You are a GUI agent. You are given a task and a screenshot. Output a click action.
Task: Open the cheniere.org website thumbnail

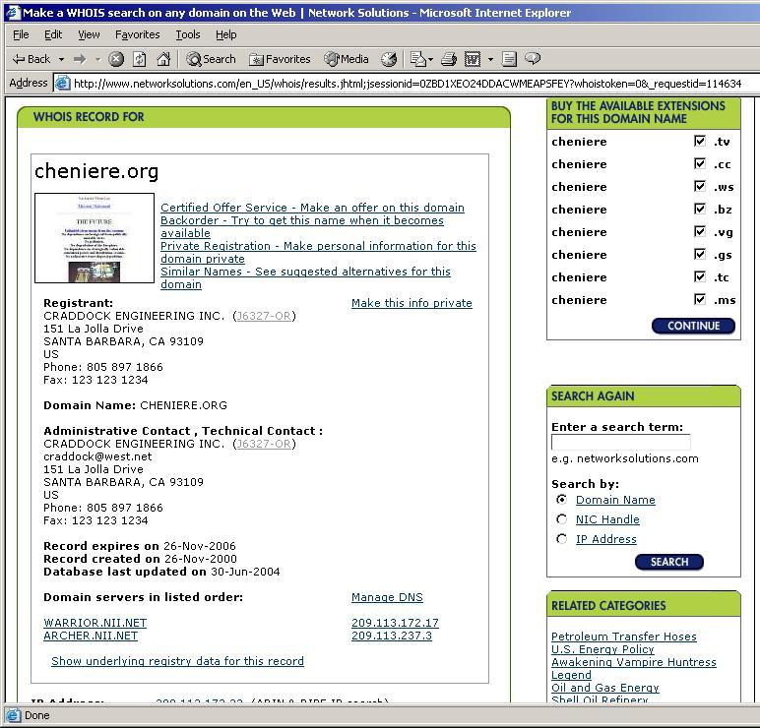[95, 238]
